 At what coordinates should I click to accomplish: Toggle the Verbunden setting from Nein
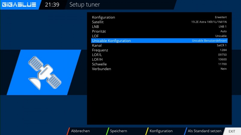point(159,69)
